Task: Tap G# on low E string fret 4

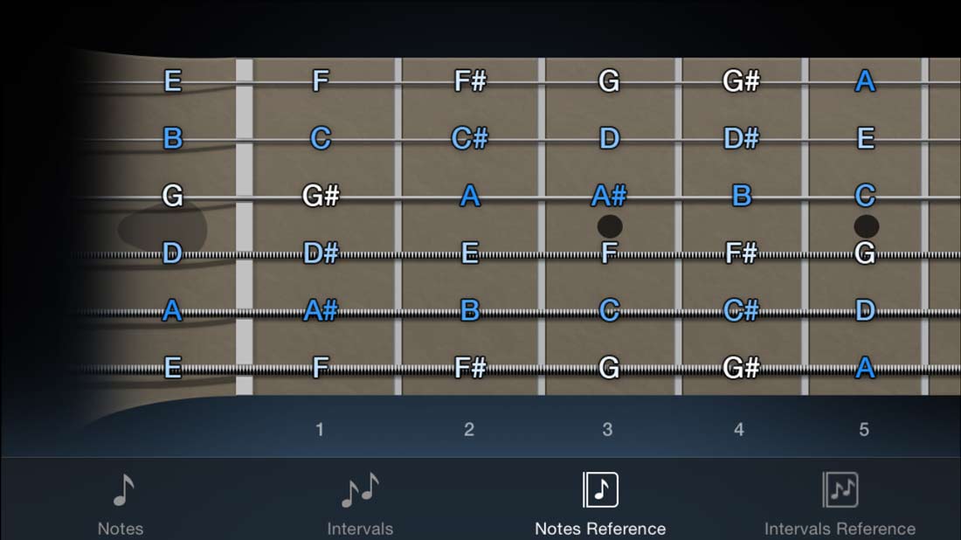Action: (742, 368)
